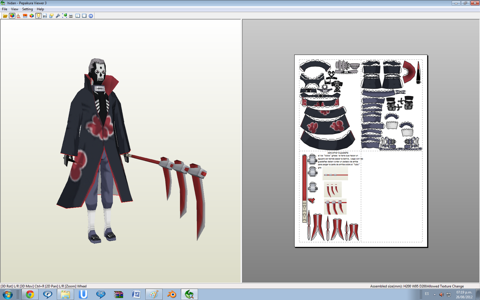Screen dimensions: 480x300
Task: Select the edge number display (123) icon
Action: click(25, 16)
